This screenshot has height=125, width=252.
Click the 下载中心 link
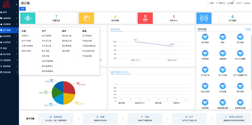pyautogui.click(x=220, y=3)
